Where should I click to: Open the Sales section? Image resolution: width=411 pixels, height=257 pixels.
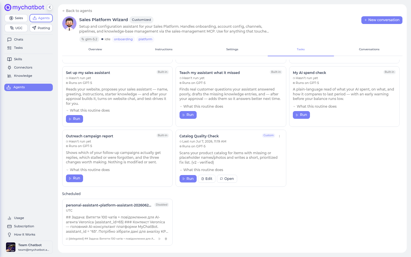point(16,18)
